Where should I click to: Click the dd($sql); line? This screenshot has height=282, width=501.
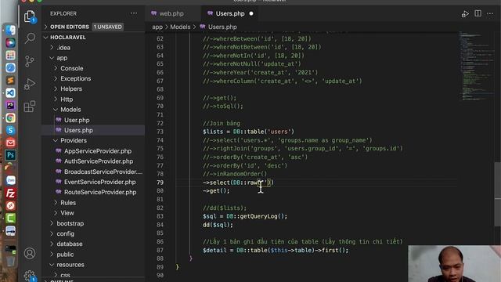point(218,225)
